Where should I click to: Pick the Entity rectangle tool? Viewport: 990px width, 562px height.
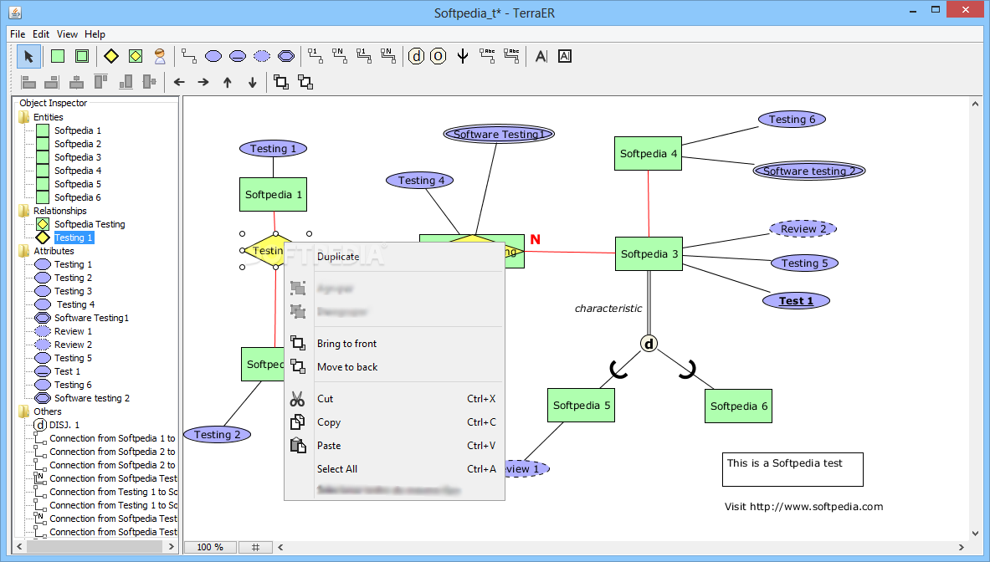coord(58,56)
